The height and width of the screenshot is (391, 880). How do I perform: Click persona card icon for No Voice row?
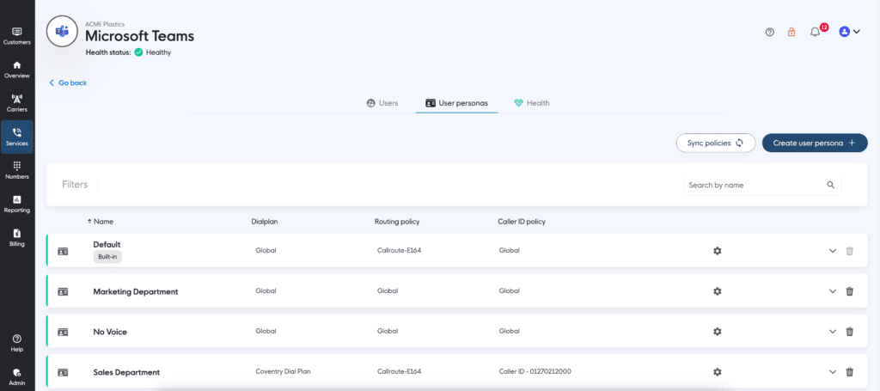[63, 332]
